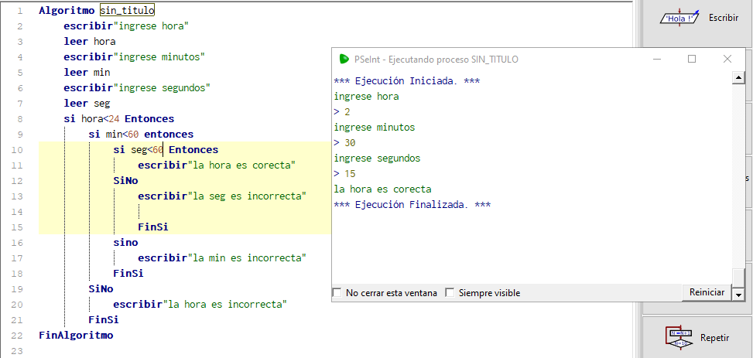Click the green PSeInt icon in the execution window title
Screen dimensions: 753x358
point(344,59)
